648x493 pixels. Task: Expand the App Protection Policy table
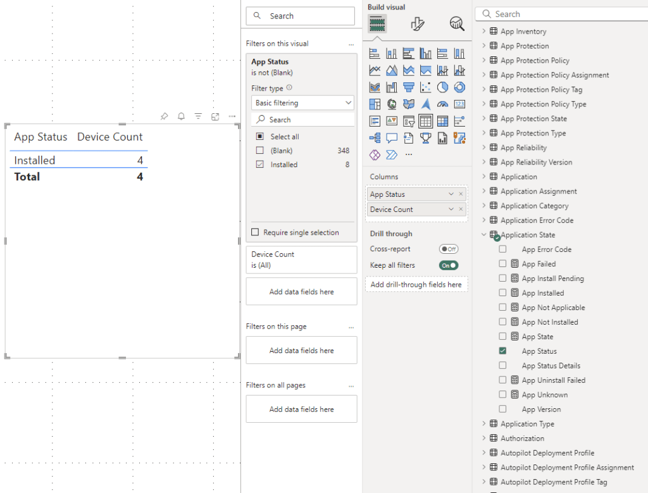coord(483,60)
